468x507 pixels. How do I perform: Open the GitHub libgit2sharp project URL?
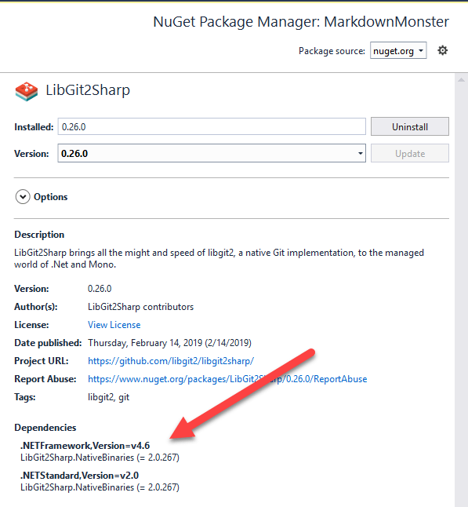point(171,361)
